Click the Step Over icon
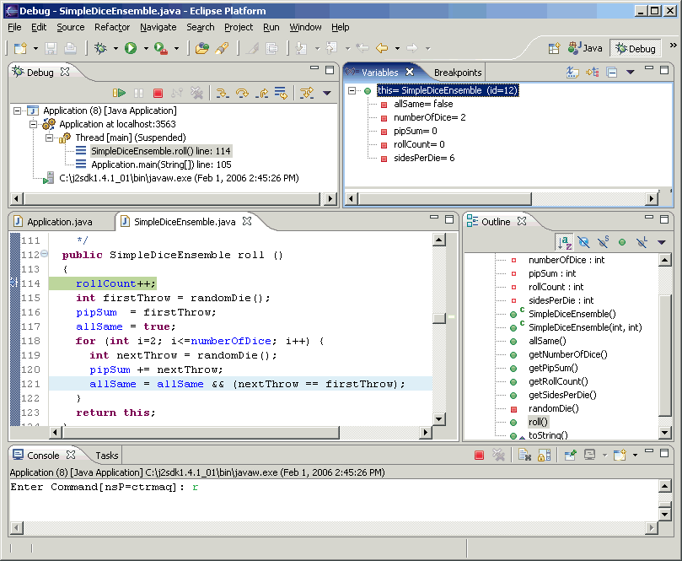 (x=242, y=93)
